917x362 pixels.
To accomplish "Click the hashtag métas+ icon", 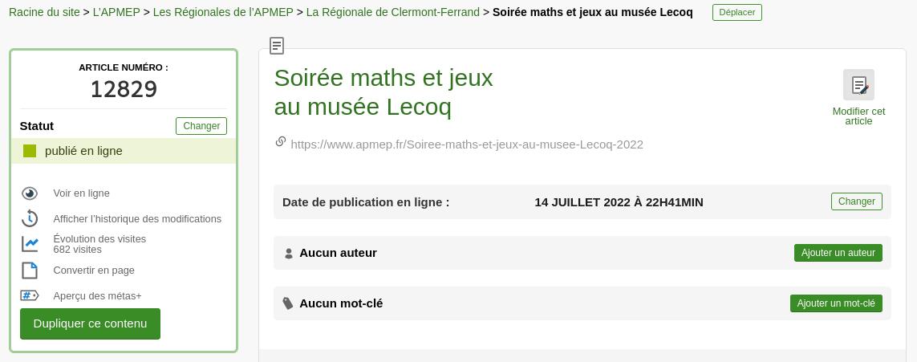I will coord(30,295).
